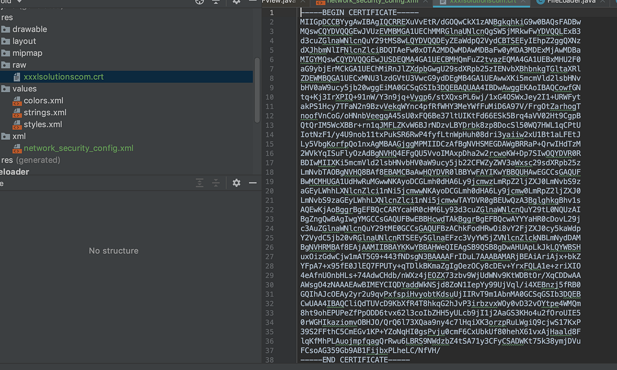Switch to the network_security_config.xml editor tab
Screen dimensions: 617x370
372,2
